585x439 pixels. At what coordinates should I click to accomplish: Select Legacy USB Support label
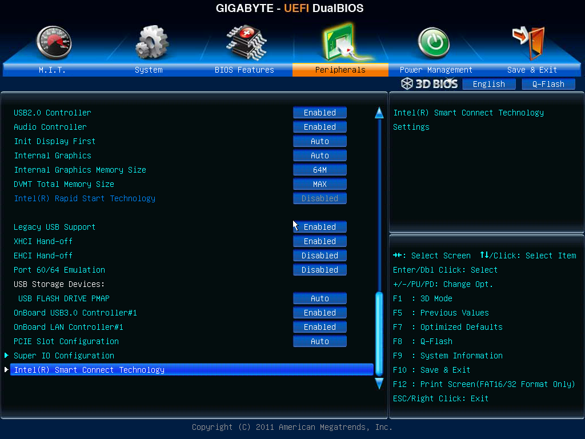(x=54, y=227)
